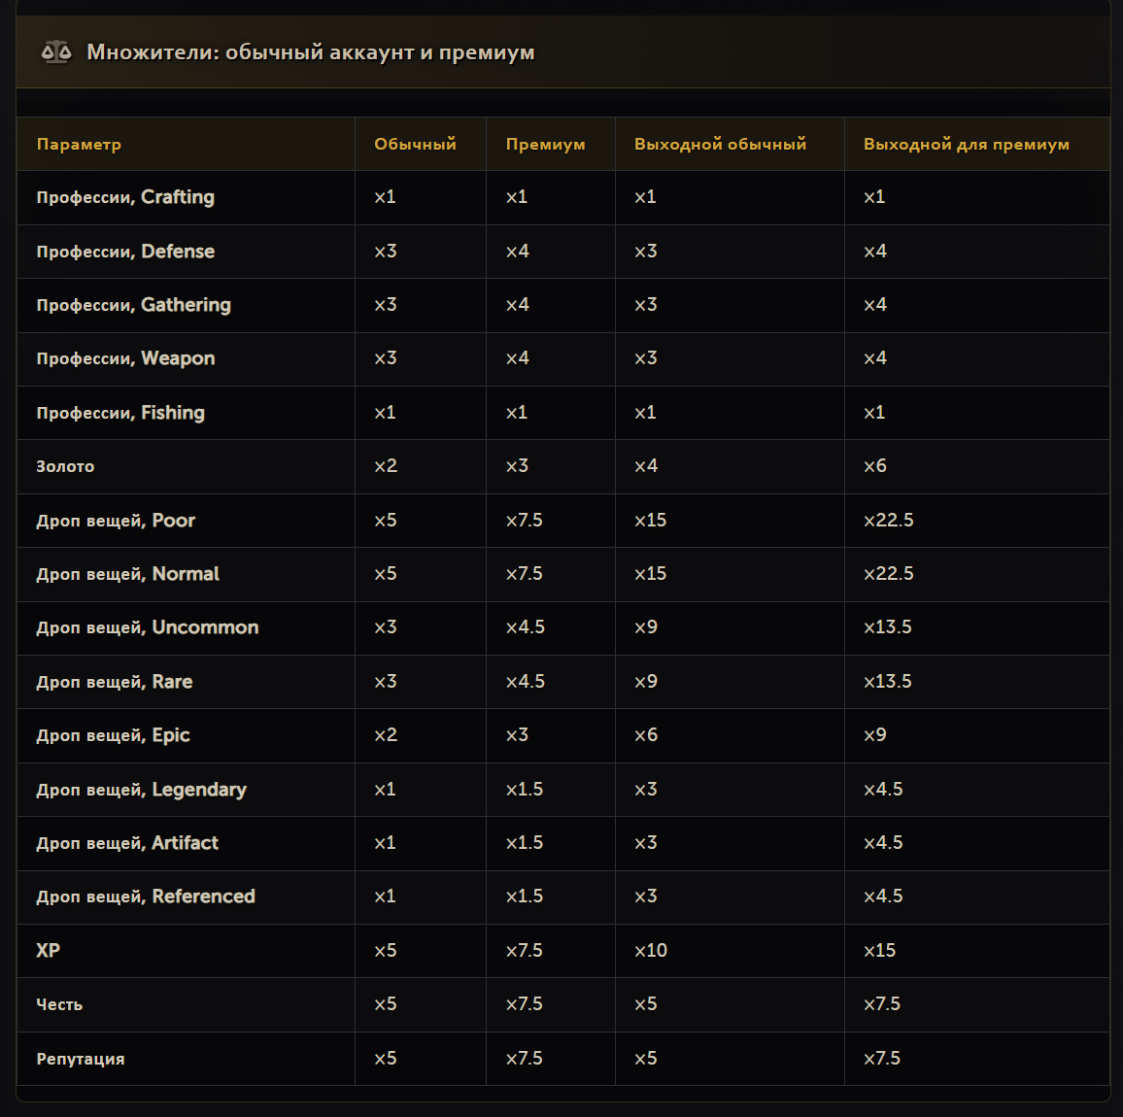The height and width of the screenshot is (1117, 1123).
Task: Select the Обычный column header
Action: [415, 144]
